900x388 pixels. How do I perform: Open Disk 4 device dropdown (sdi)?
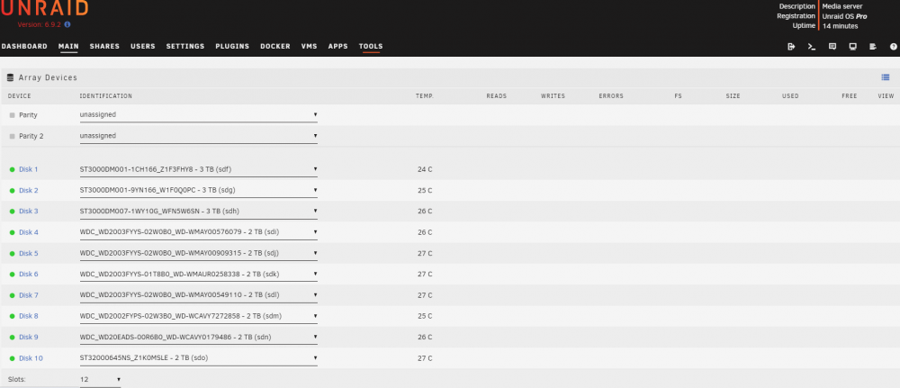pyautogui.click(x=199, y=232)
